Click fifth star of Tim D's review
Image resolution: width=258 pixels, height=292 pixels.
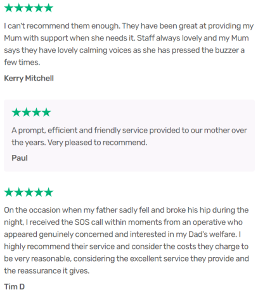point(49,192)
